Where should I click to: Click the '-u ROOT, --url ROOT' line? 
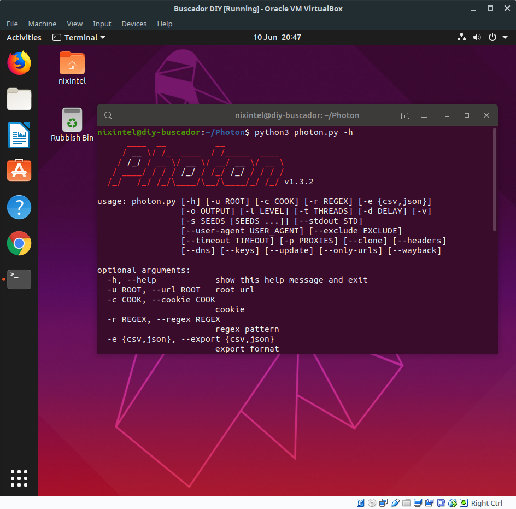[181, 290]
